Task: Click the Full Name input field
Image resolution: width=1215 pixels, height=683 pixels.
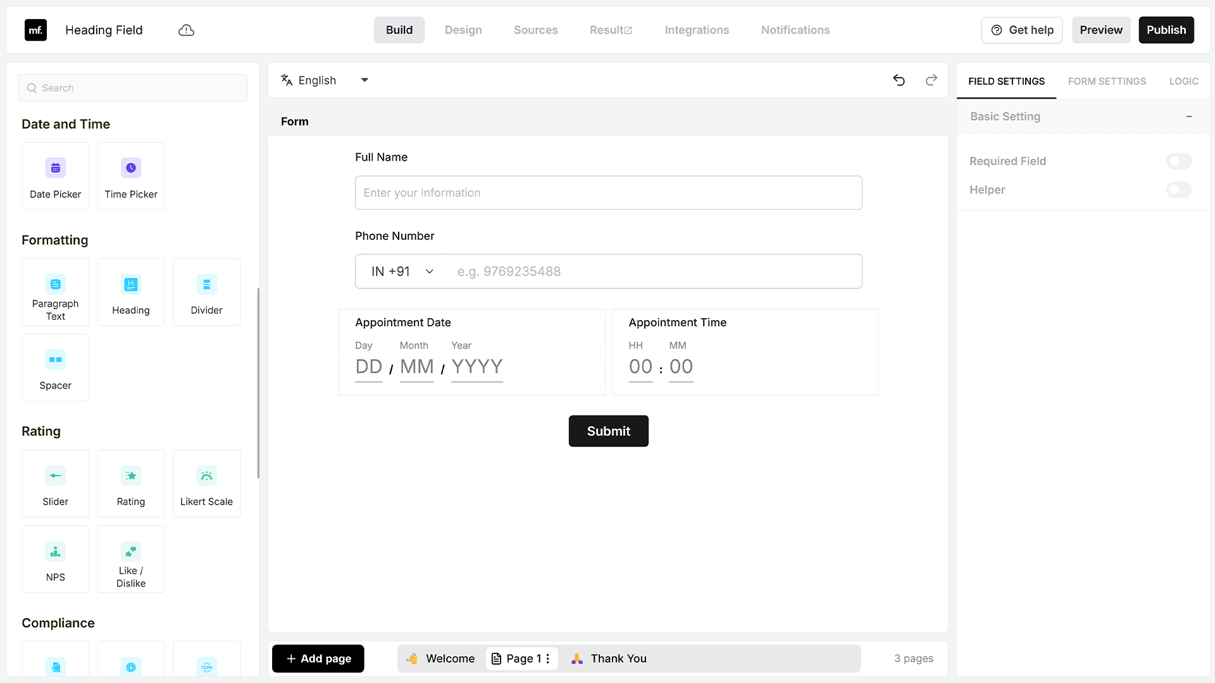Action: (608, 193)
